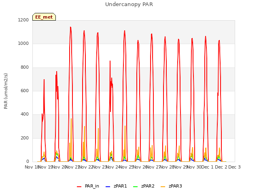Image resolution: width=259 pixels, height=194 pixels.
Task: Click the EE_met annotation label
Action: pos(44,17)
